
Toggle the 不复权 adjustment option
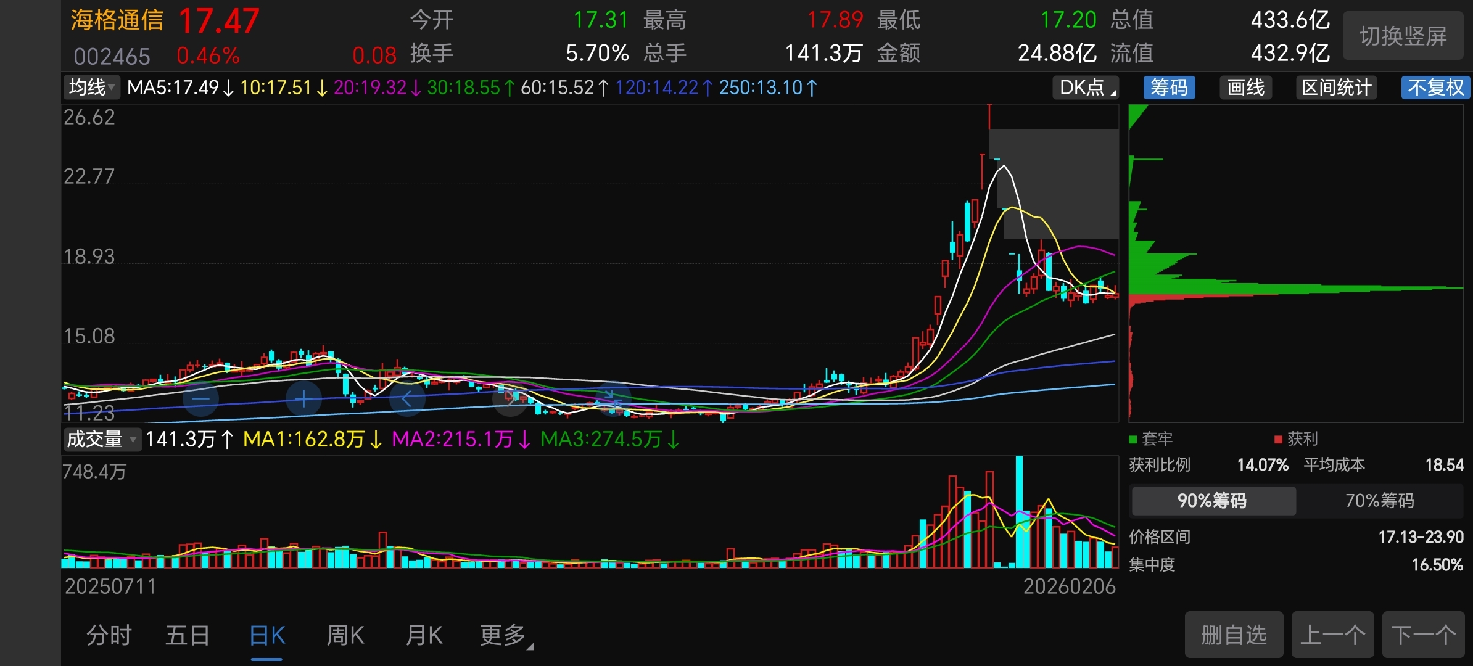point(1435,88)
